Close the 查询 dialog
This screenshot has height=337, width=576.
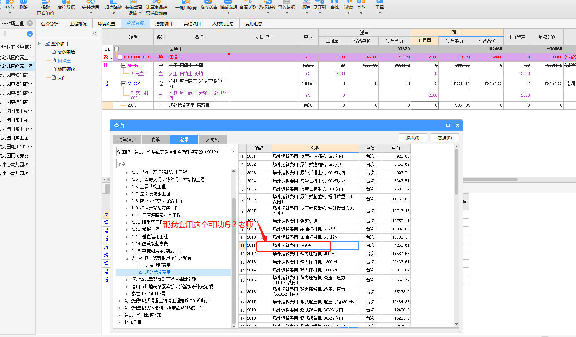[458, 125]
